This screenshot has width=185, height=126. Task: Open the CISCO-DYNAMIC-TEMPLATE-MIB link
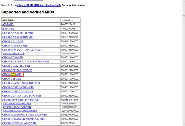click(x=20, y=111)
